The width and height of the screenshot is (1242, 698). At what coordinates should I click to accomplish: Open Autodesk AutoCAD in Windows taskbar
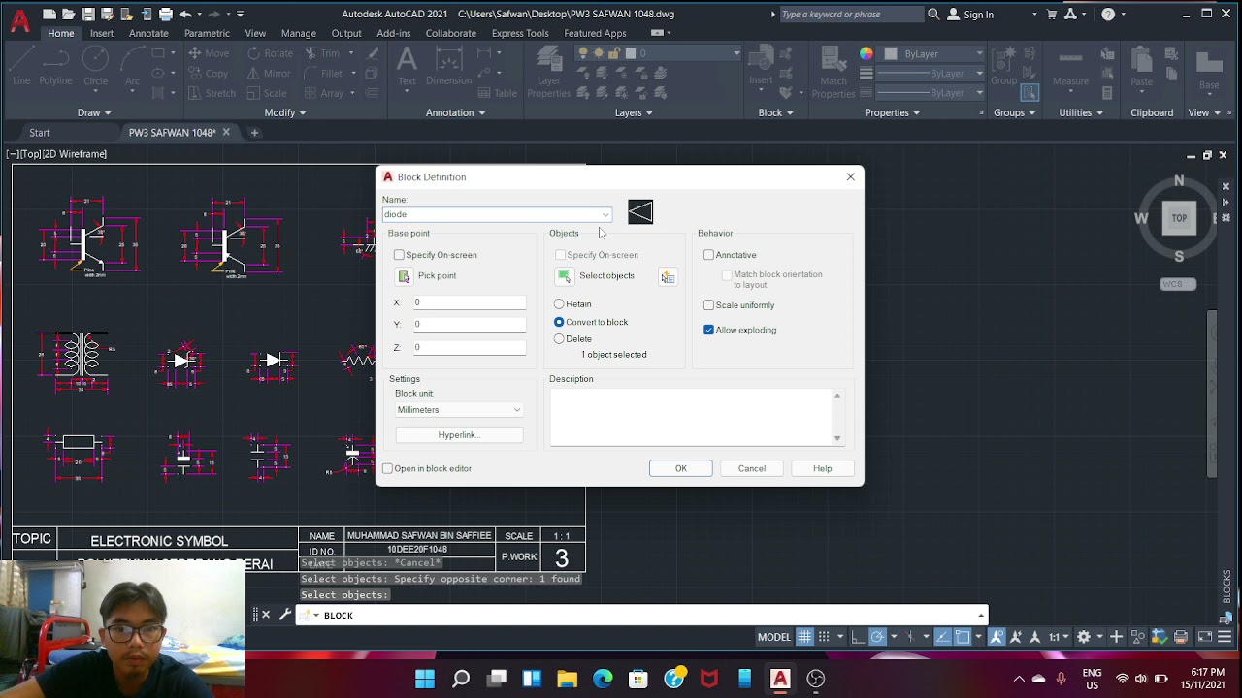pos(780,679)
